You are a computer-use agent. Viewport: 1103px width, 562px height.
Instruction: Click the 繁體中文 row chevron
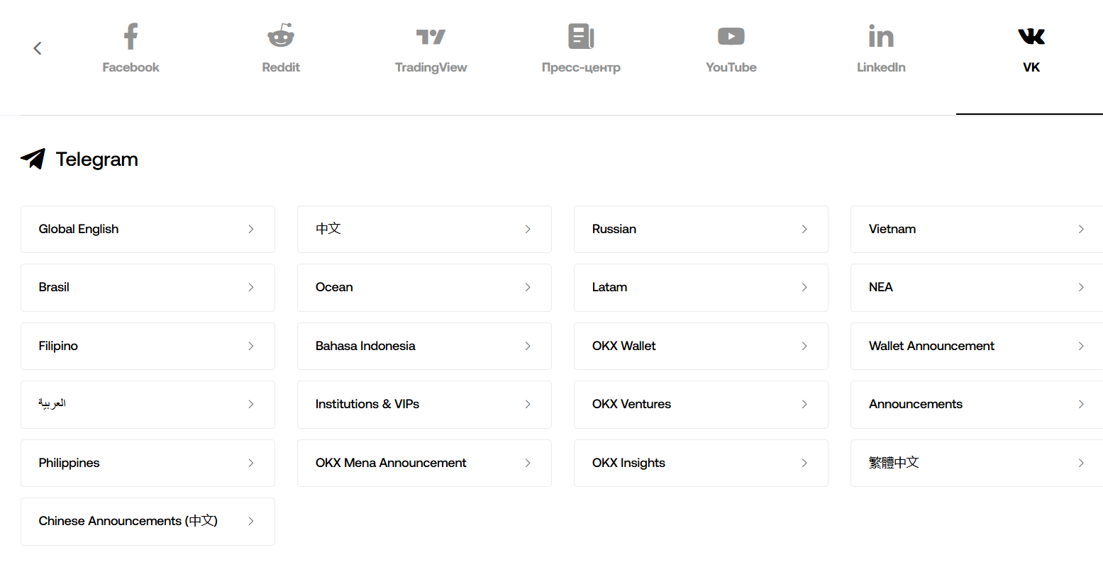[1081, 463]
